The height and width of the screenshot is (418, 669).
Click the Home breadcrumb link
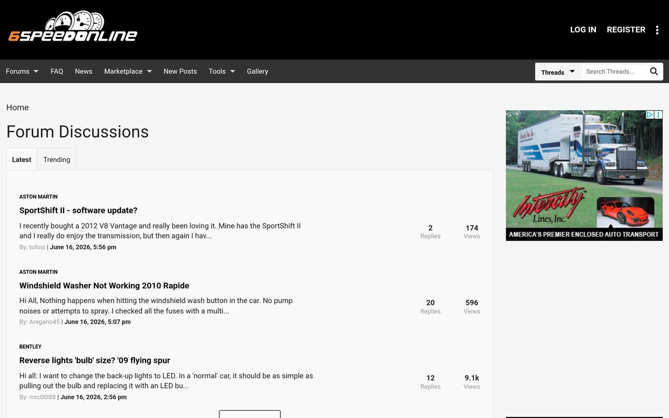click(17, 108)
